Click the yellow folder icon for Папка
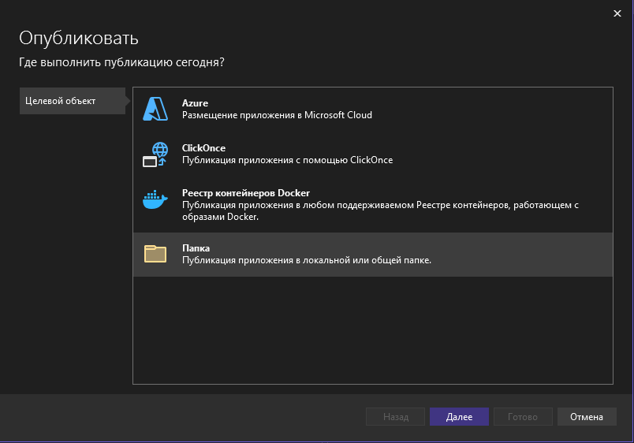The width and height of the screenshot is (634, 443). click(x=155, y=254)
